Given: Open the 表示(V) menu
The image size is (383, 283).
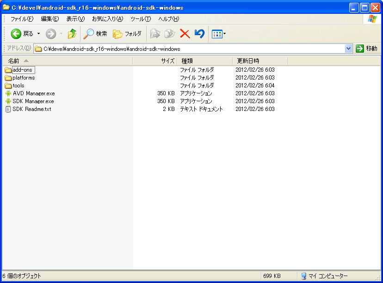Looking at the screenshot, I should tap(75, 19).
